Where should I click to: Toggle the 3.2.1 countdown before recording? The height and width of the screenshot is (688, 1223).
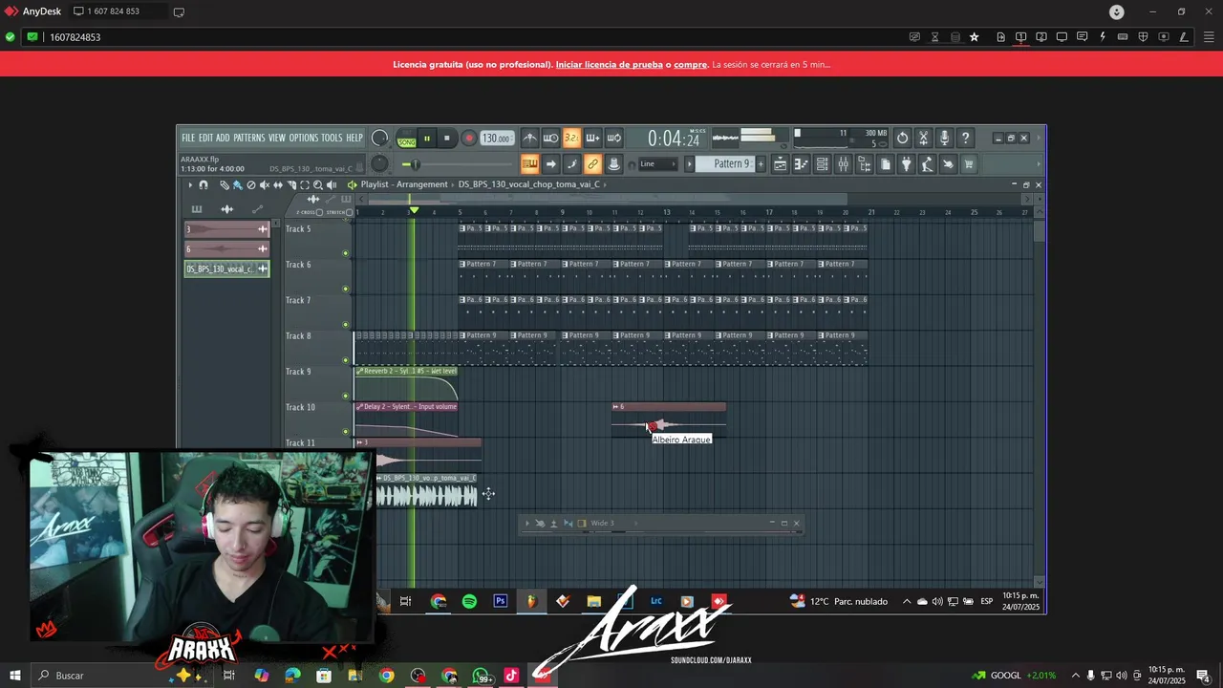(x=571, y=138)
